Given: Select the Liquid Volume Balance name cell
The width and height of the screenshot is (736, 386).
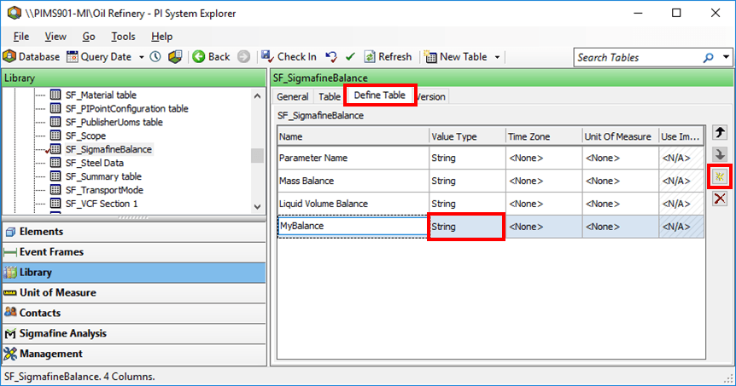Looking at the screenshot, I should (x=353, y=204).
